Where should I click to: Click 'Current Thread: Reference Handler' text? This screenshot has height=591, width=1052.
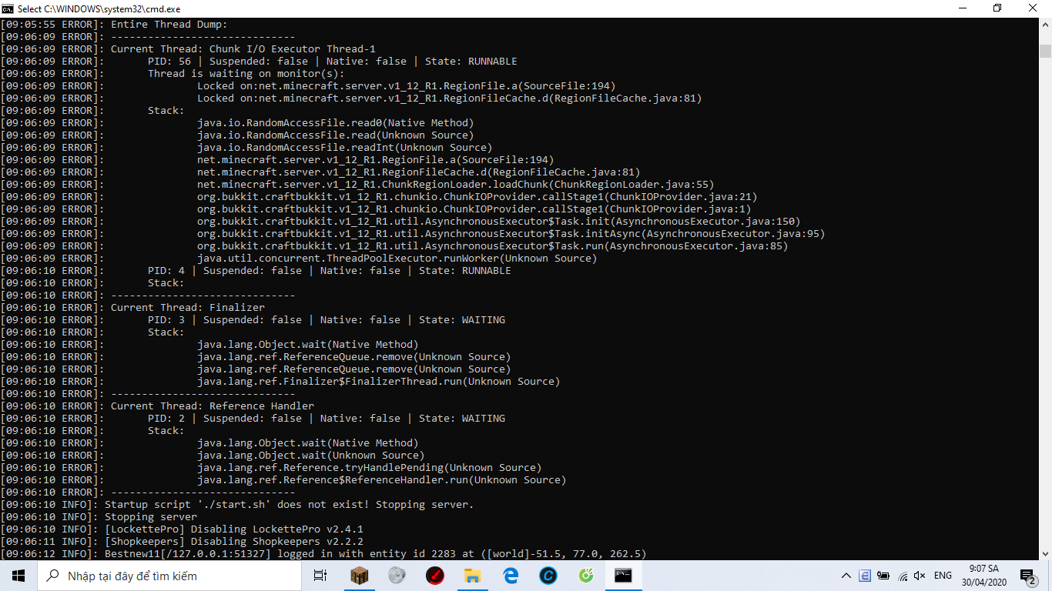[x=213, y=406]
